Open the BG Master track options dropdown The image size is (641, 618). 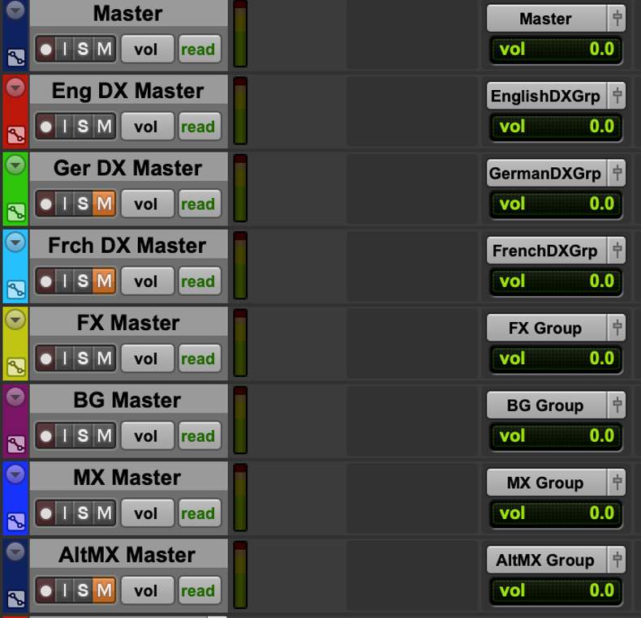[15, 397]
